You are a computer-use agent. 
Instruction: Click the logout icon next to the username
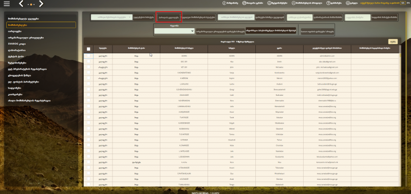pyautogui.click(x=348, y=3)
